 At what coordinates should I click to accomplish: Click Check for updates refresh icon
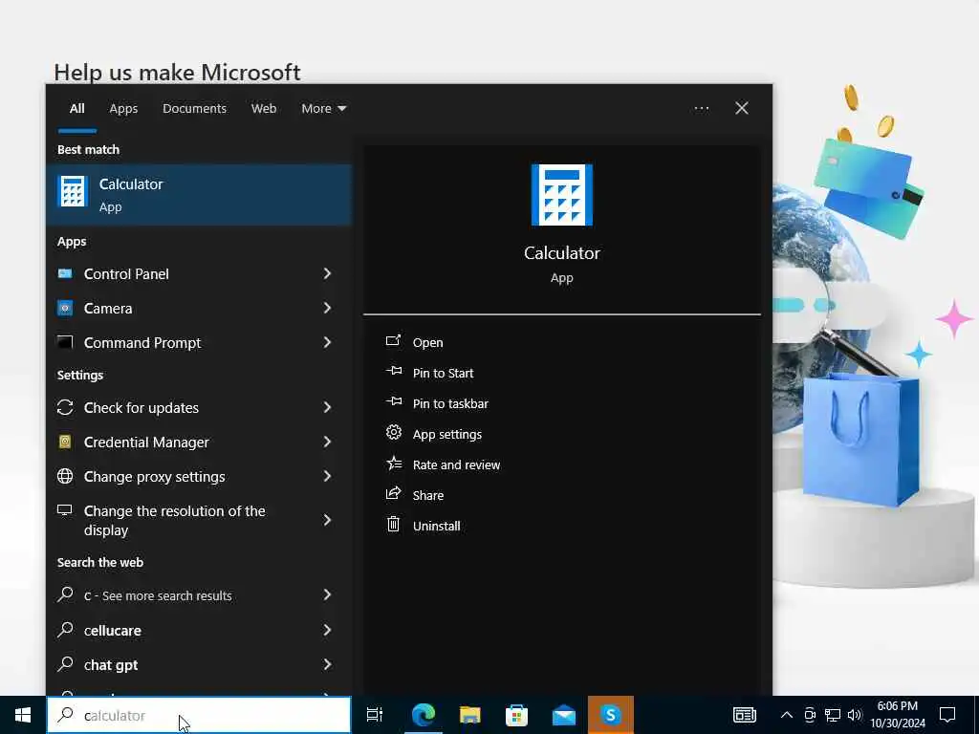[65, 407]
